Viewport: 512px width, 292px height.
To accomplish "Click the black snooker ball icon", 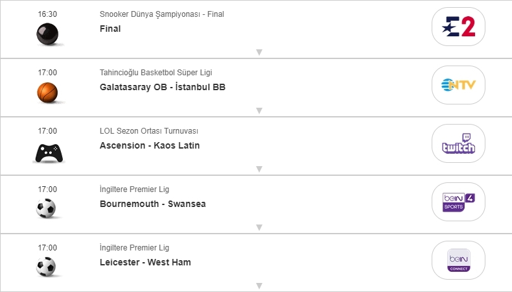I will 47,34.
